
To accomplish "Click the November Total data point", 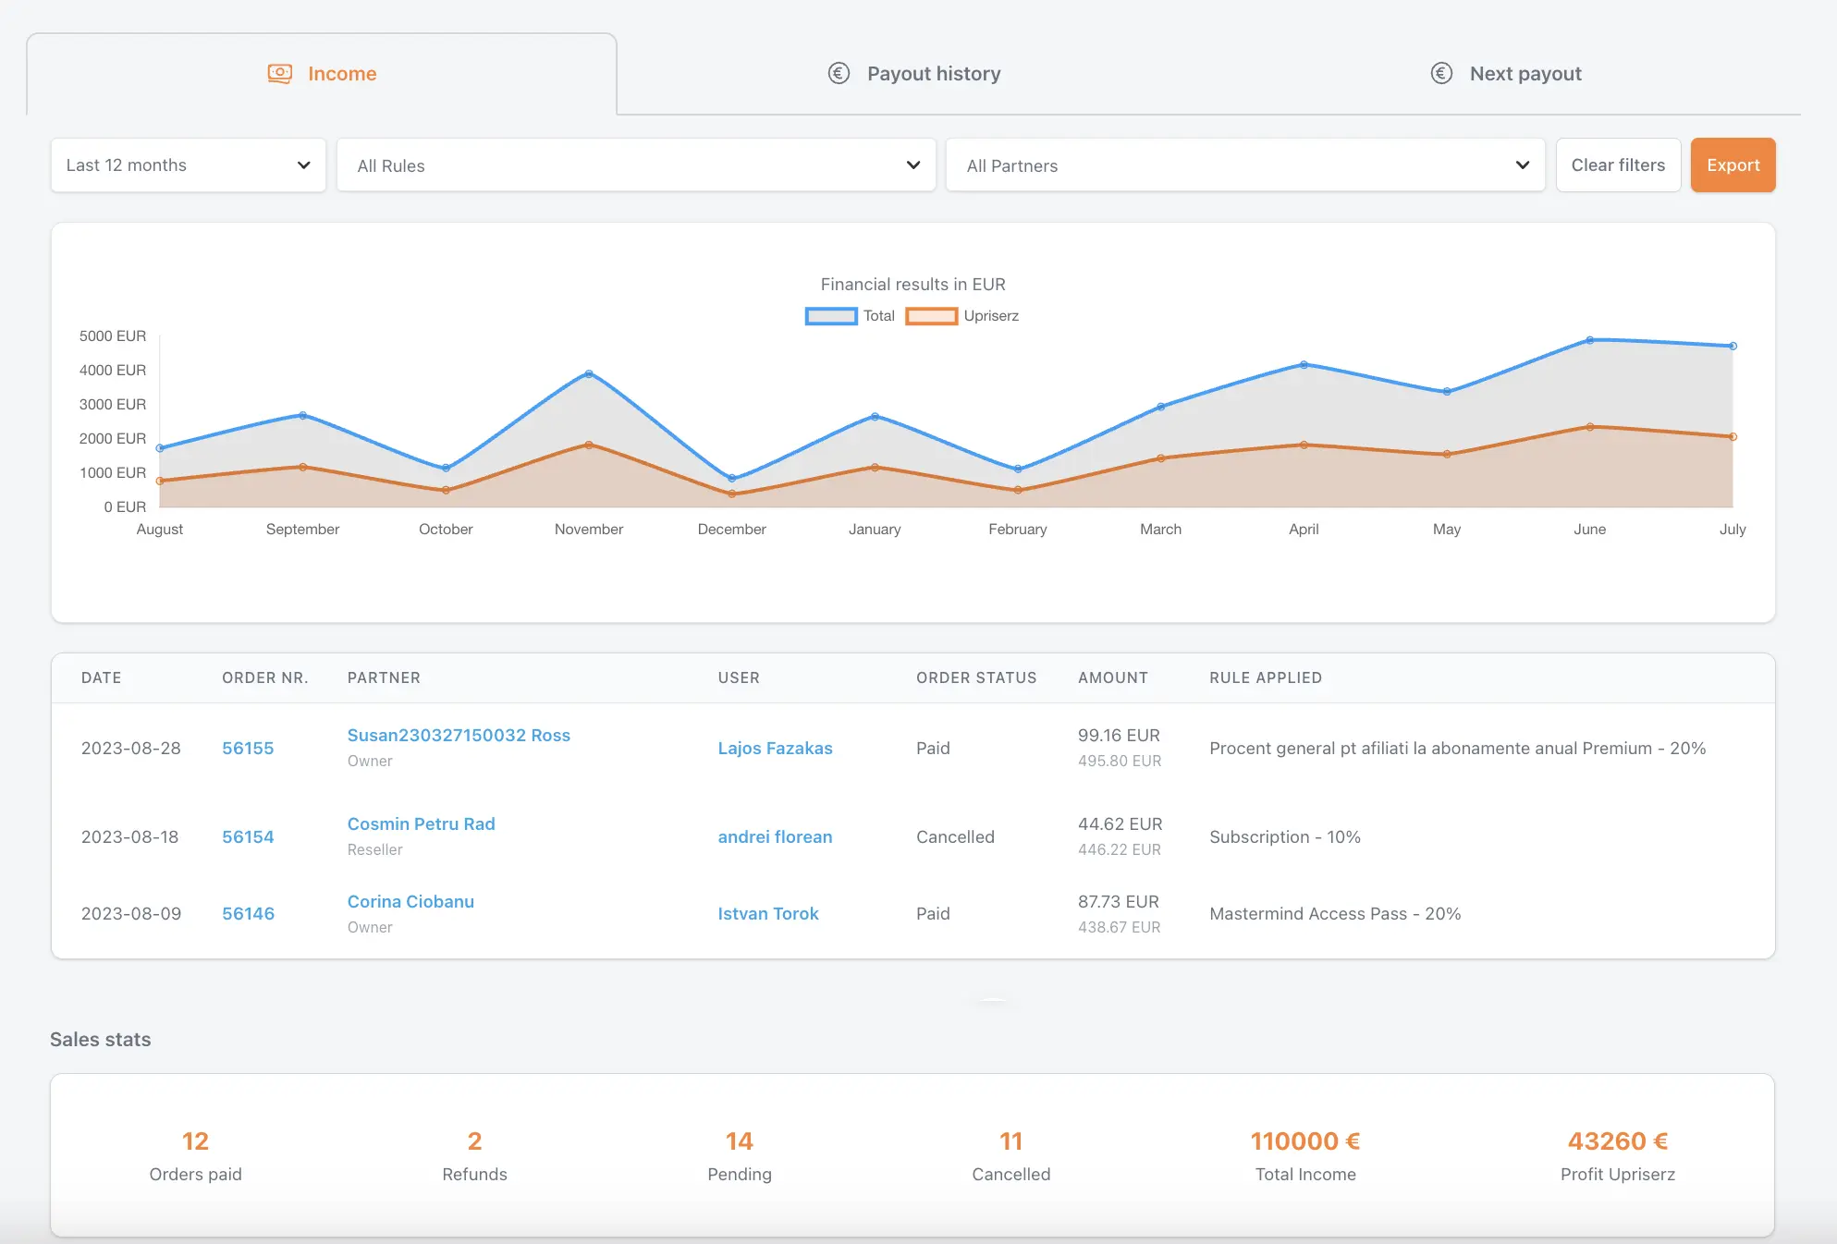I will (x=589, y=373).
